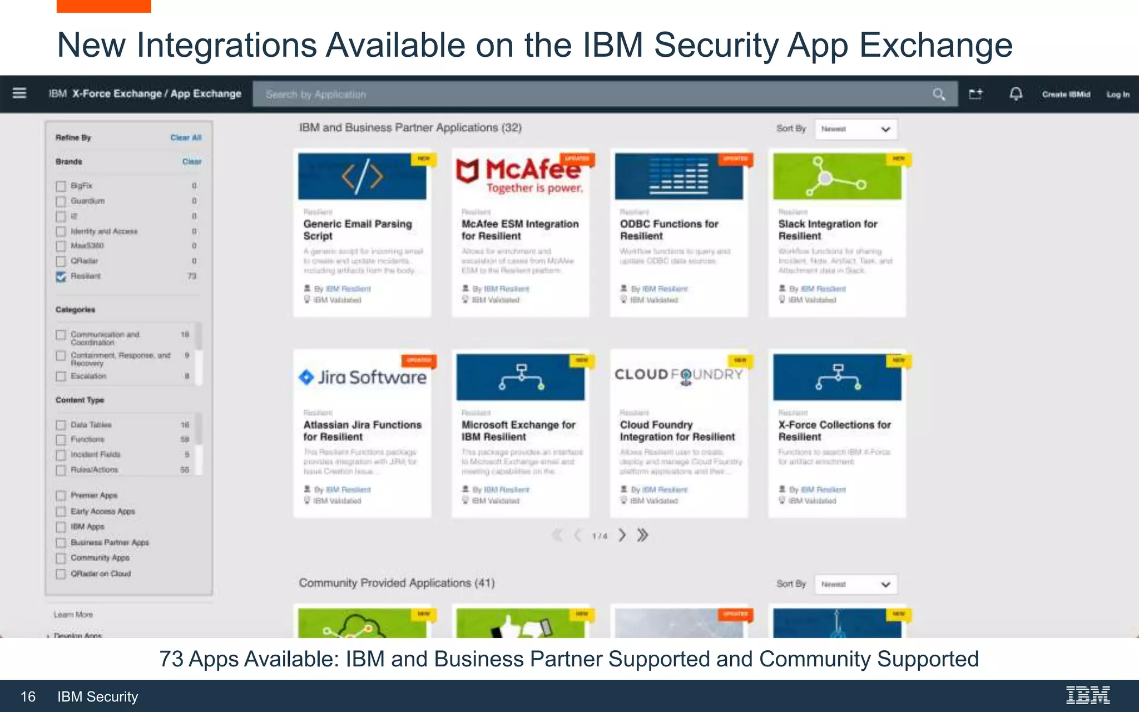
Task: Click Microsoft Exchange app network icon
Action: pyautogui.click(x=521, y=377)
